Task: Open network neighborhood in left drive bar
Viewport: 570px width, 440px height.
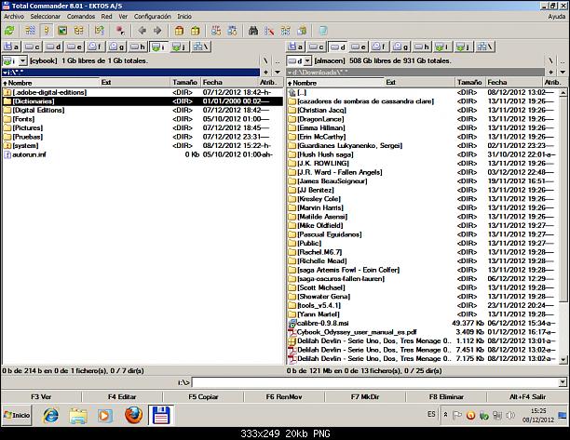Action: [x=201, y=47]
